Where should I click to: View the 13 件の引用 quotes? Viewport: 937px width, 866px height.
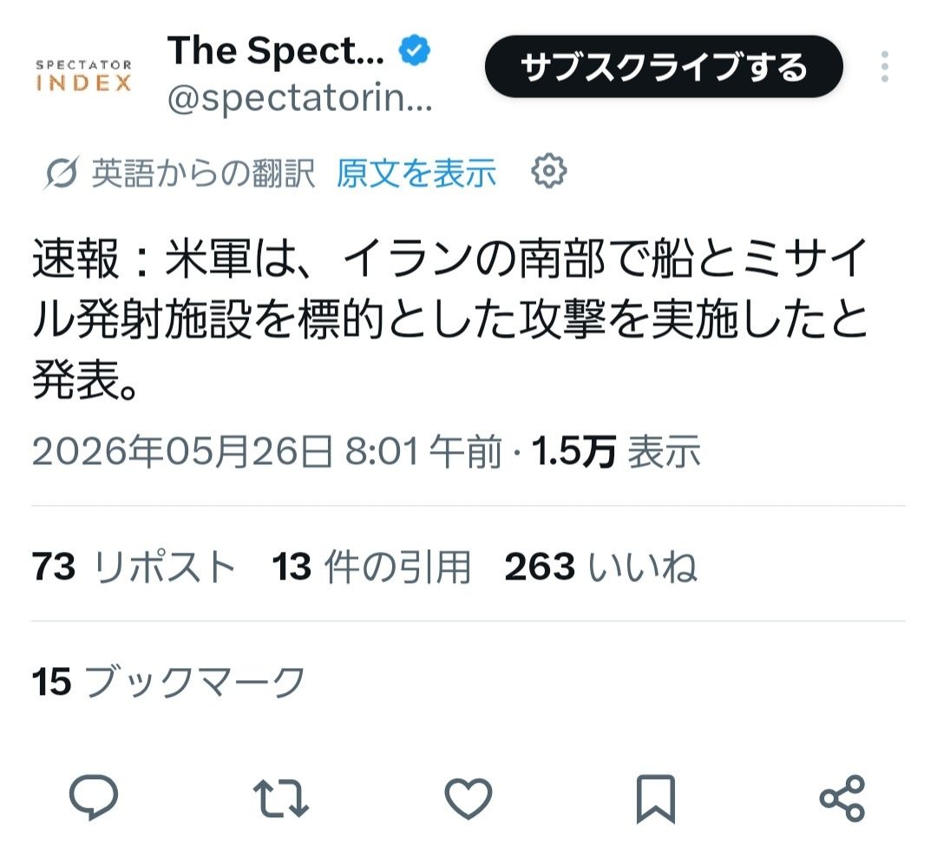(371, 567)
